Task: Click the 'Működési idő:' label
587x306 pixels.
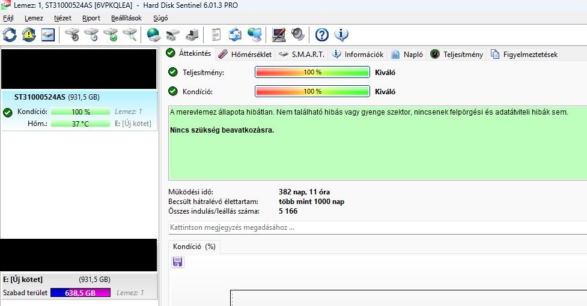Action: point(190,192)
